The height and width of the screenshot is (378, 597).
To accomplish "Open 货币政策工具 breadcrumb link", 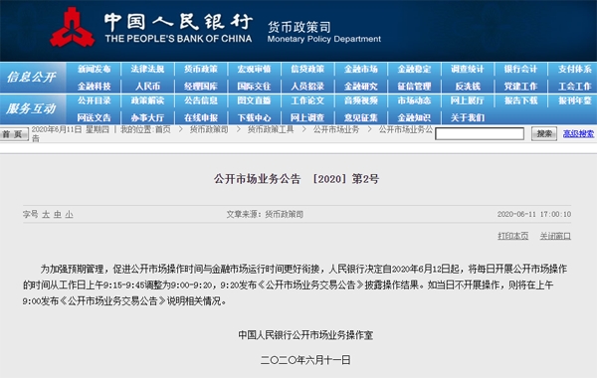I will tap(271, 129).
